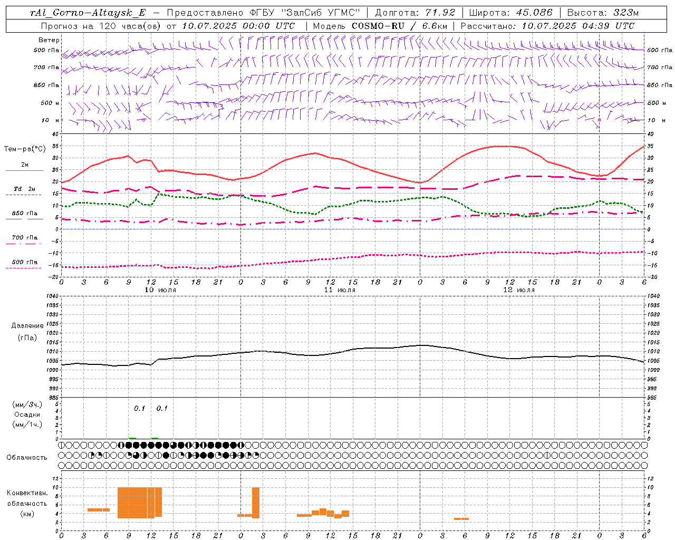Click the Модель COSMO-RU / 6.6км label
Viewport: 675px width, 540px height.
tap(380, 26)
